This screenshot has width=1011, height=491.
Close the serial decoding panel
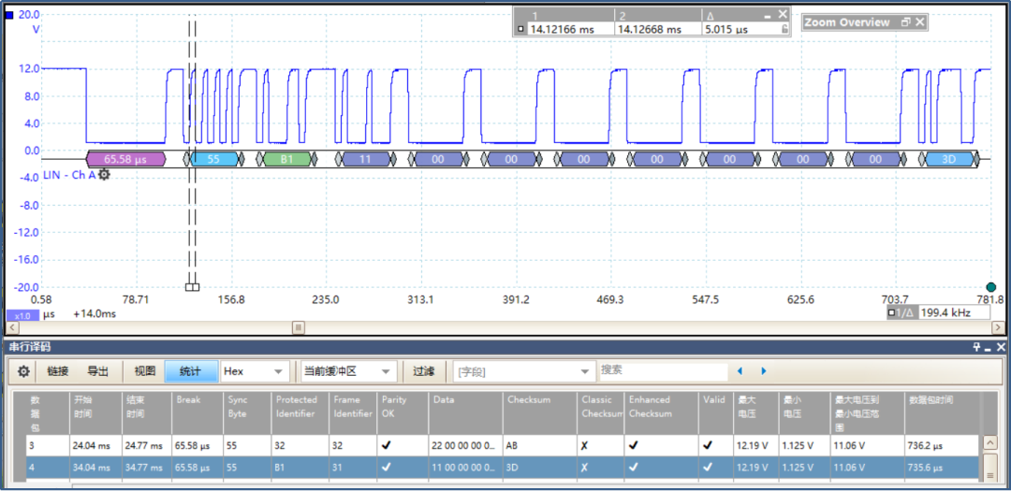[x=1000, y=347]
